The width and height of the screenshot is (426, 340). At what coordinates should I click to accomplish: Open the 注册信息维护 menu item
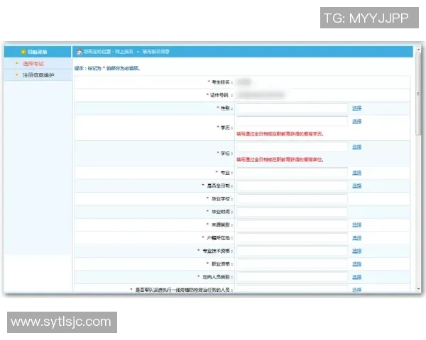tap(38, 74)
